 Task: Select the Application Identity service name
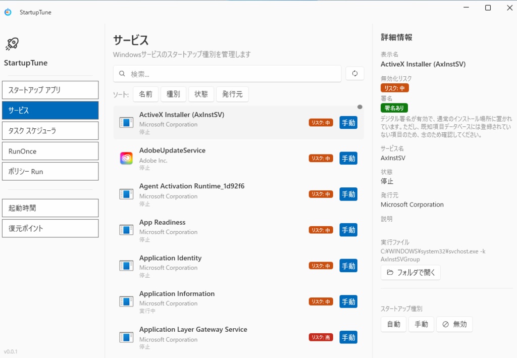tap(171, 258)
